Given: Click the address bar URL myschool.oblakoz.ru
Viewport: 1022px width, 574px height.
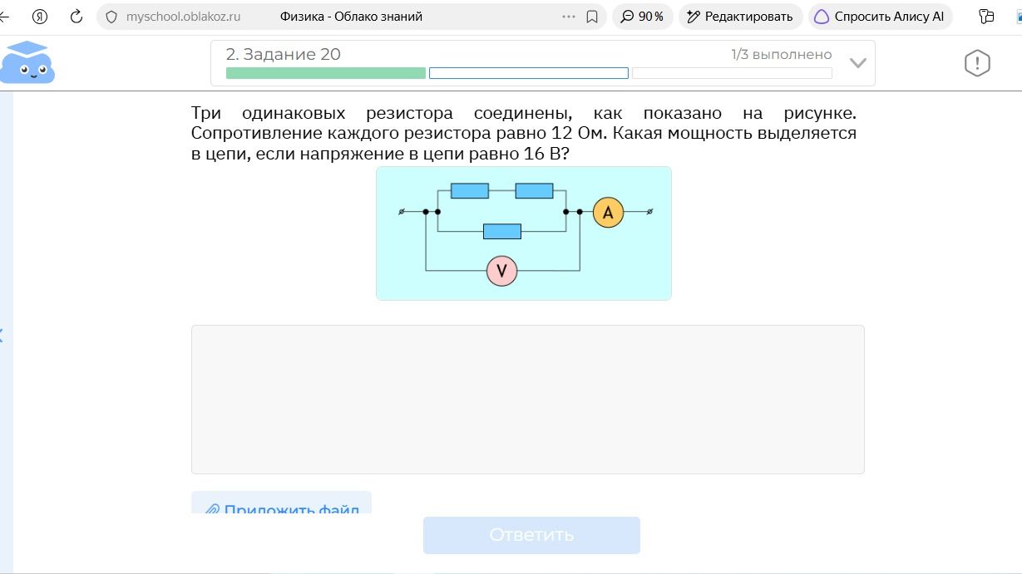Looking at the screenshot, I should pyautogui.click(x=183, y=17).
